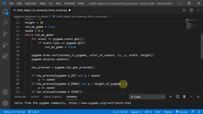Split the terminal panel
The width and height of the screenshot is (203, 114).
[x=178, y=97]
